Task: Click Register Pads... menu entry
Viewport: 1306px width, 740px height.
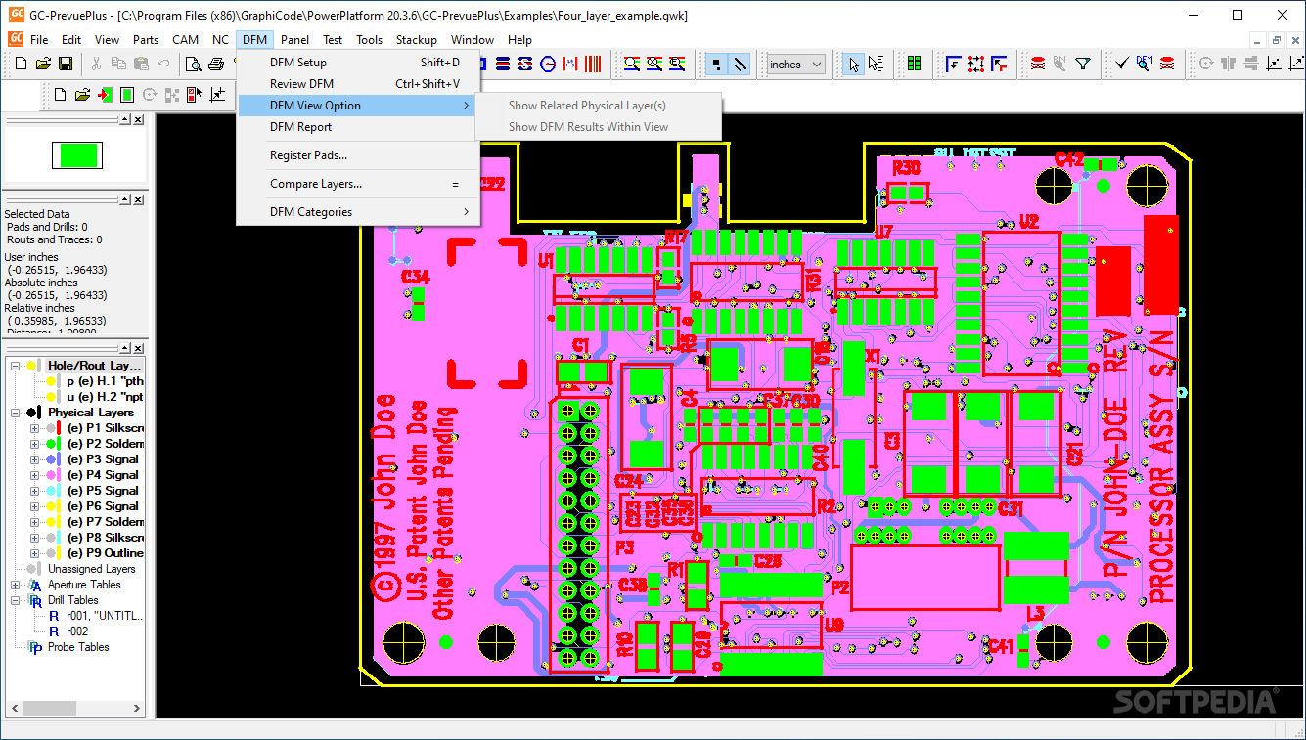Action: point(358,155)
